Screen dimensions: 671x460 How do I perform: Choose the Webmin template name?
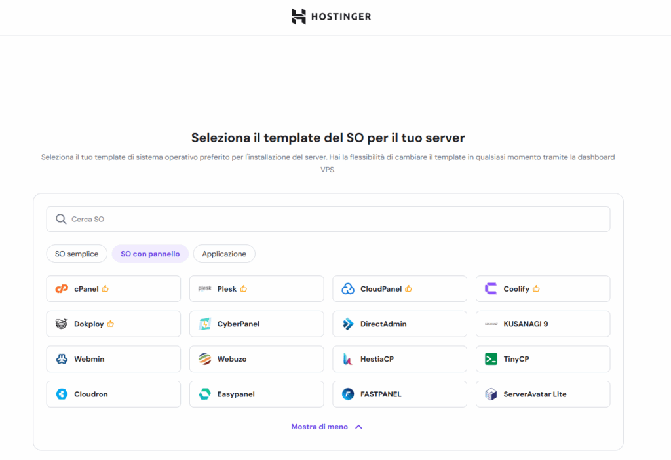89,359
